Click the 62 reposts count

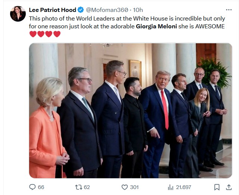[87, 187]
